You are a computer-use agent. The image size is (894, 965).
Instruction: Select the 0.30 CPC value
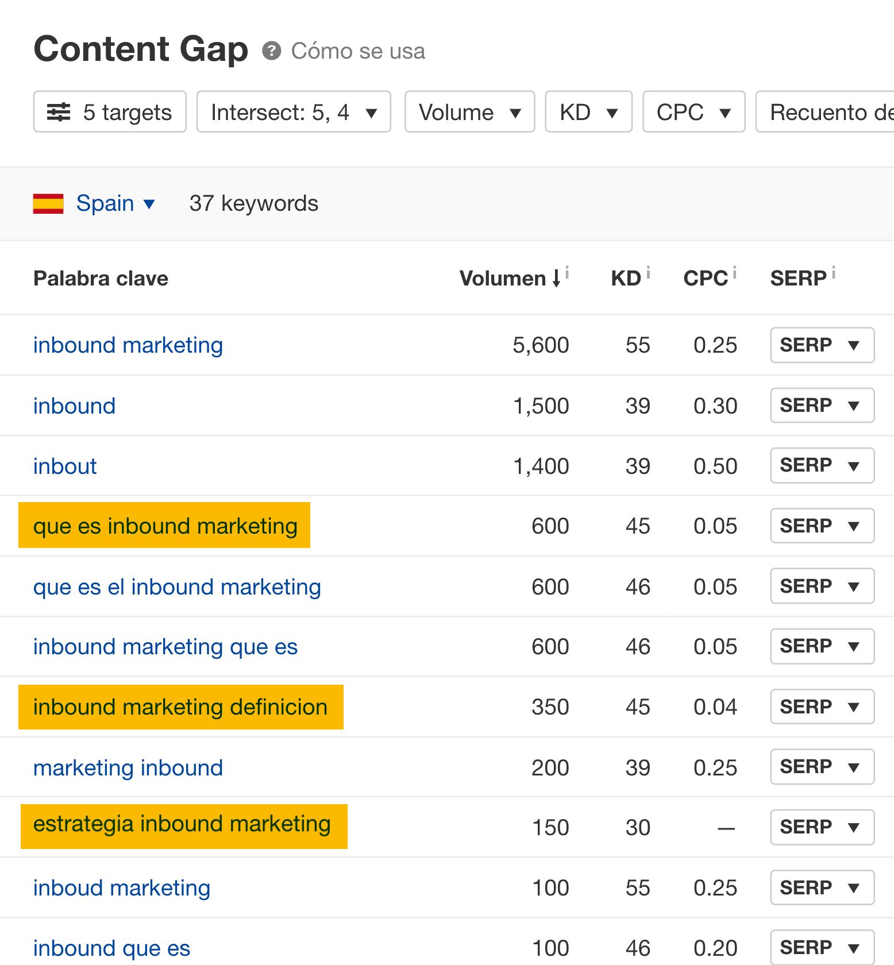(715, 406)
